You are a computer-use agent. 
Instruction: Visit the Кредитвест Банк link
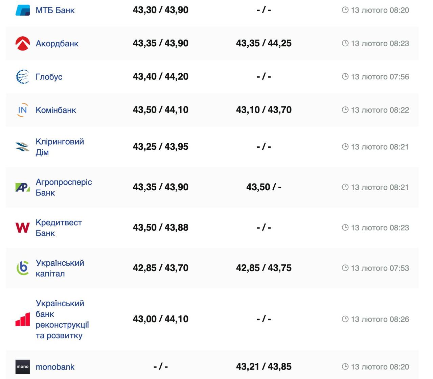coord(59,228)
